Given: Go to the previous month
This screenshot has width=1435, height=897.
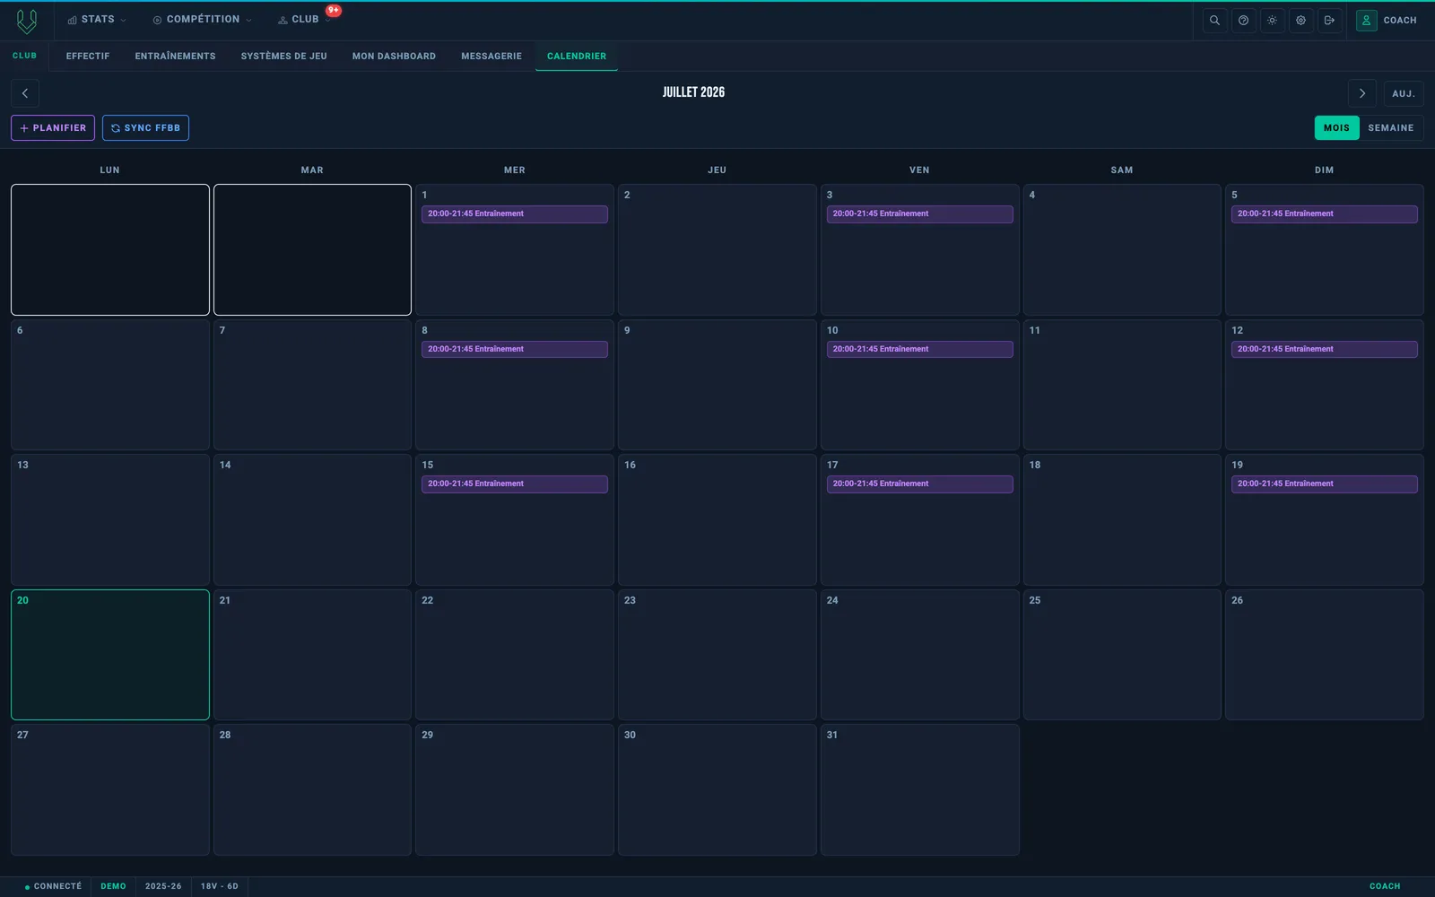Looking at the screenshot, I should [x=25, y=93].
